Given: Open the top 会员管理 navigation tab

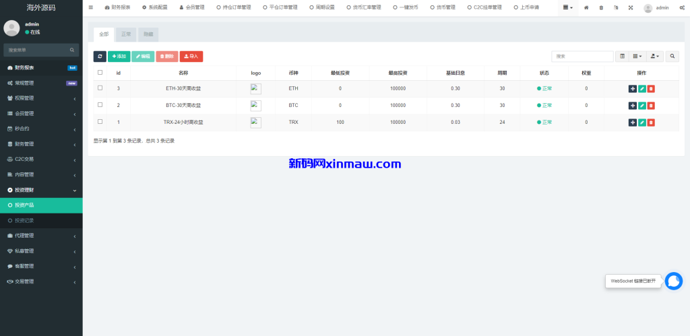Looking at the screenshot, I should [x=192, y=7].
